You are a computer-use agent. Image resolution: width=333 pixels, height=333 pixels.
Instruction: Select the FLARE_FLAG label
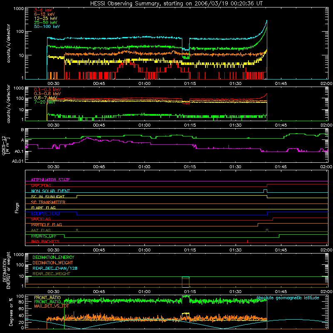point(43,208)
